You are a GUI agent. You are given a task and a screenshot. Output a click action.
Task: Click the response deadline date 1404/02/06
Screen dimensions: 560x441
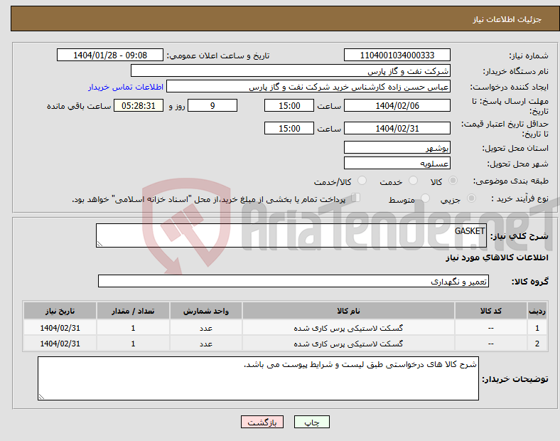[x=397, y=105]
